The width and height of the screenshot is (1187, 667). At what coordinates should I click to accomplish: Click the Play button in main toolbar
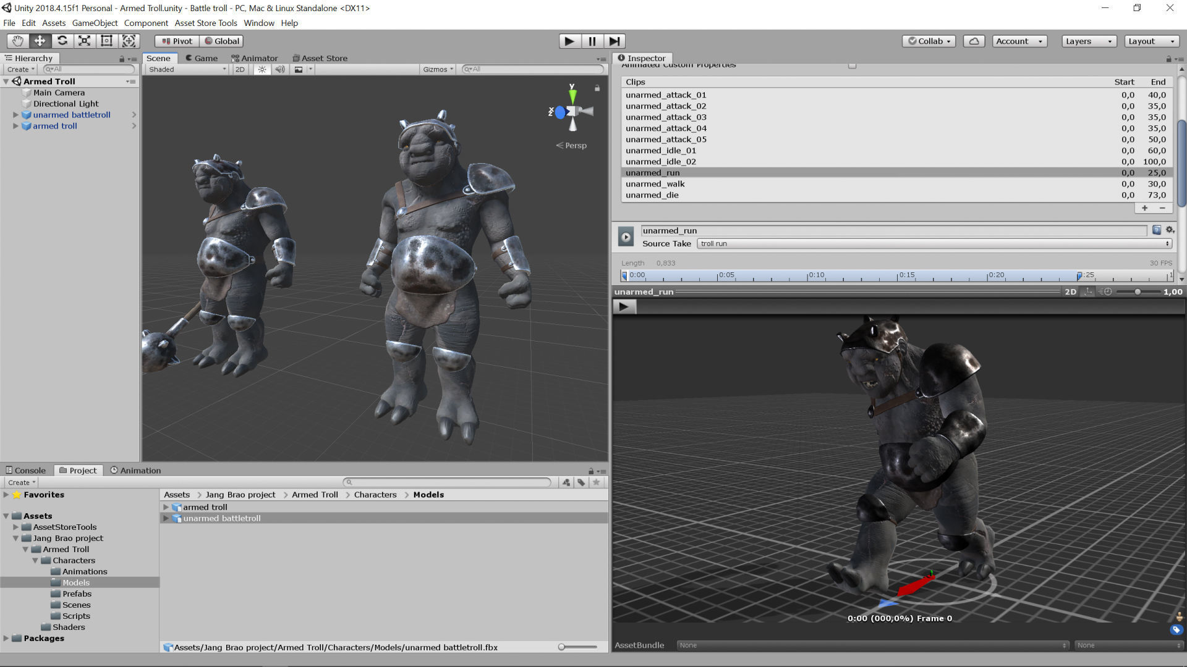pos(569,41)
